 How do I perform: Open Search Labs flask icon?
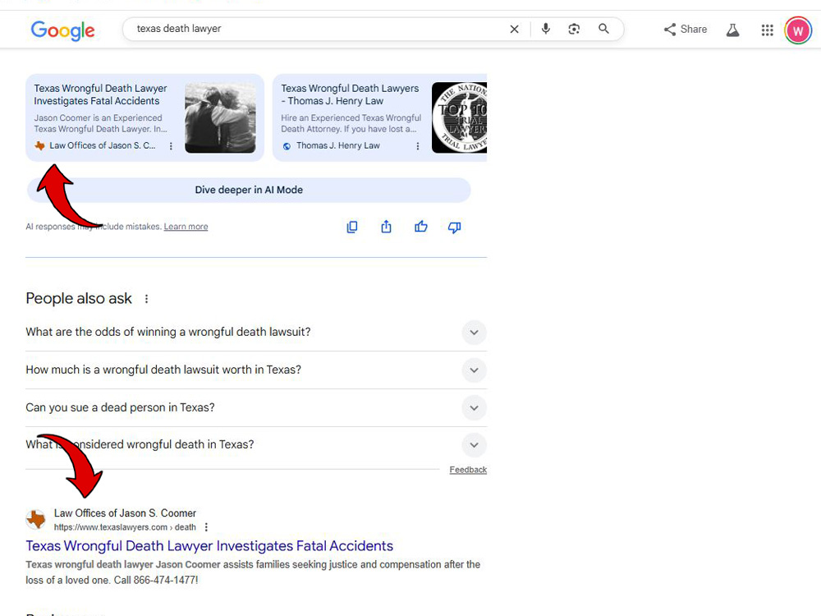(732, 30)
